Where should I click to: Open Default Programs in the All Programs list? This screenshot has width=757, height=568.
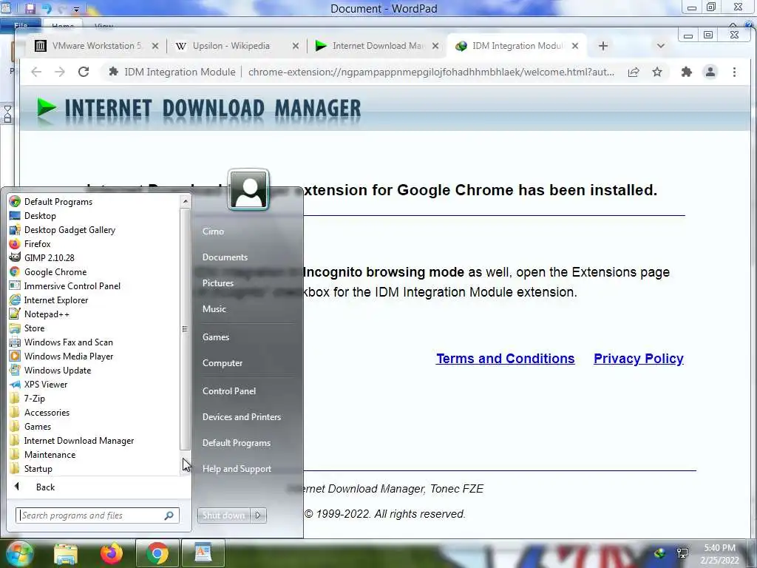[x=58, y=202]
